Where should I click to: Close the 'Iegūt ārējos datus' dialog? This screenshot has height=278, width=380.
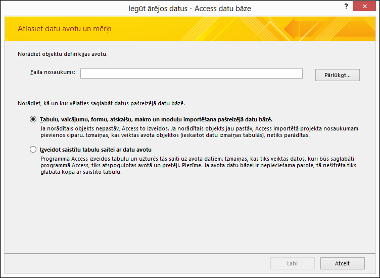click(364, 6)
